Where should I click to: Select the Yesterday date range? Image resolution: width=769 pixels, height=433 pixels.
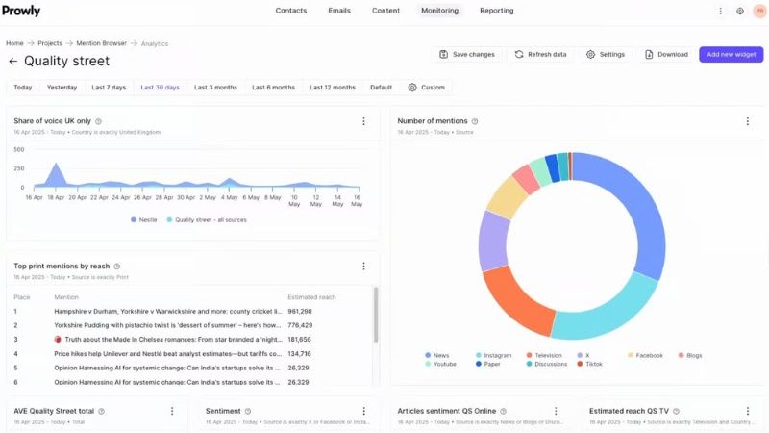[62, 88]
